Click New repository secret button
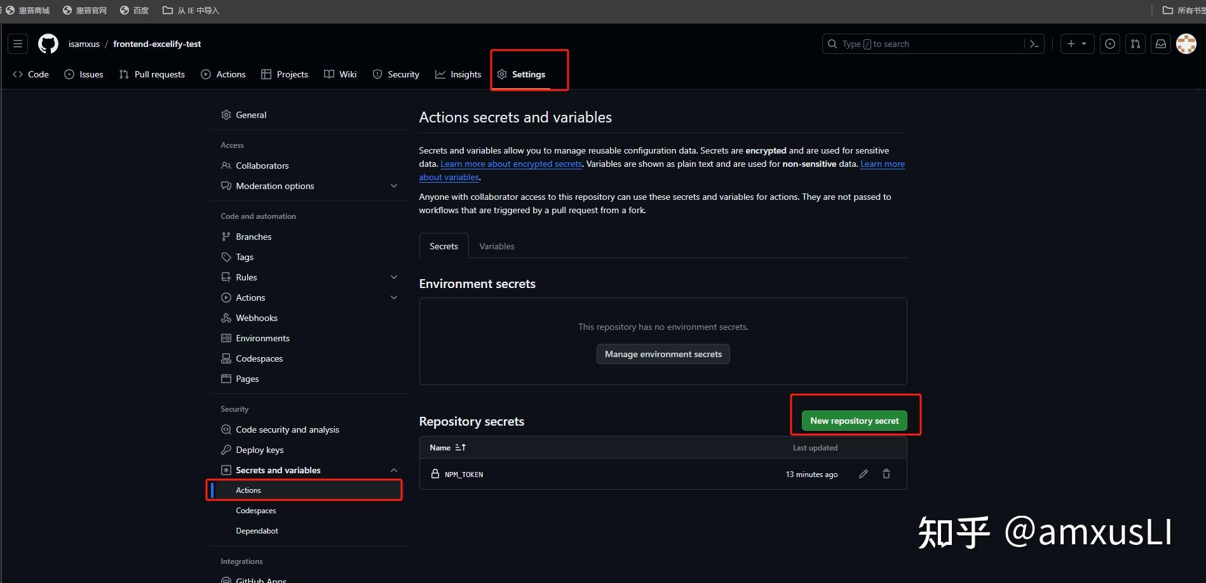 854,421
